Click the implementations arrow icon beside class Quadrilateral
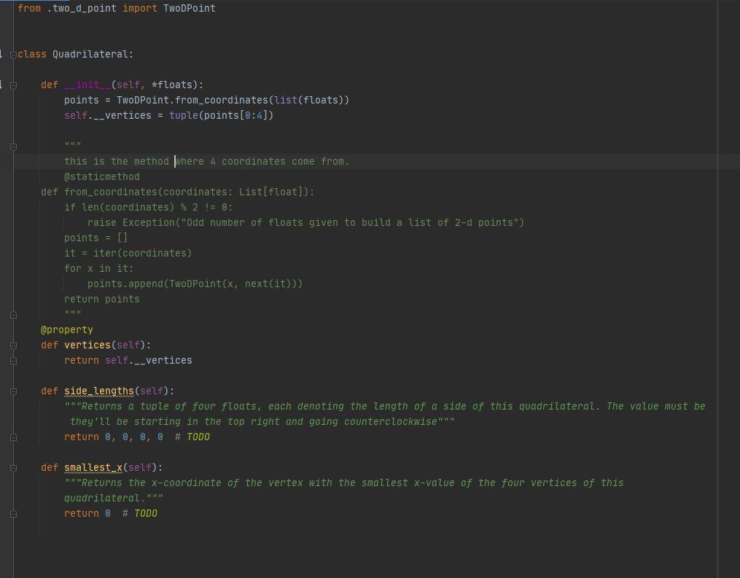This screenshot has height=578, width=740. point(2,54)
